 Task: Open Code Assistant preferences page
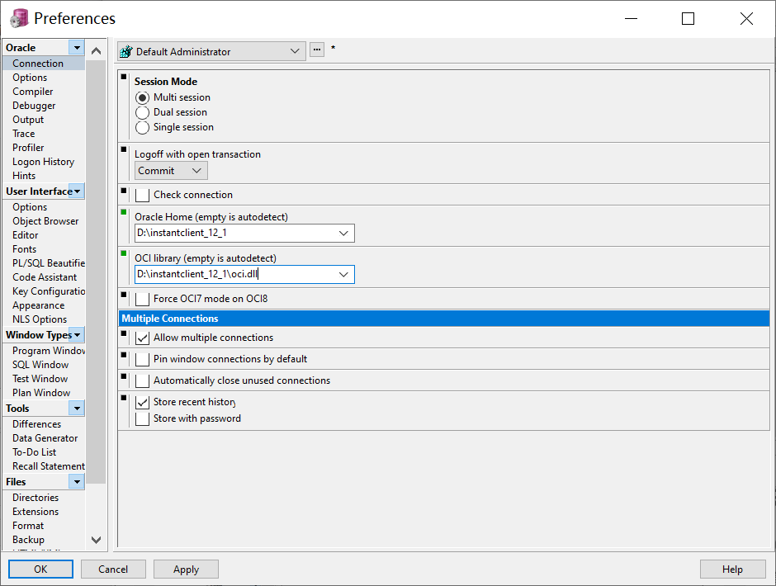[45, 277]
